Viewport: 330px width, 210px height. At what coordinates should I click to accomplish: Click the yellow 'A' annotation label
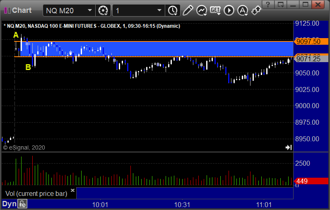point(16,35)
